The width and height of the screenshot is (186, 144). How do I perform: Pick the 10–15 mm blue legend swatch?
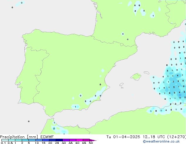click(x=39, y=140)
